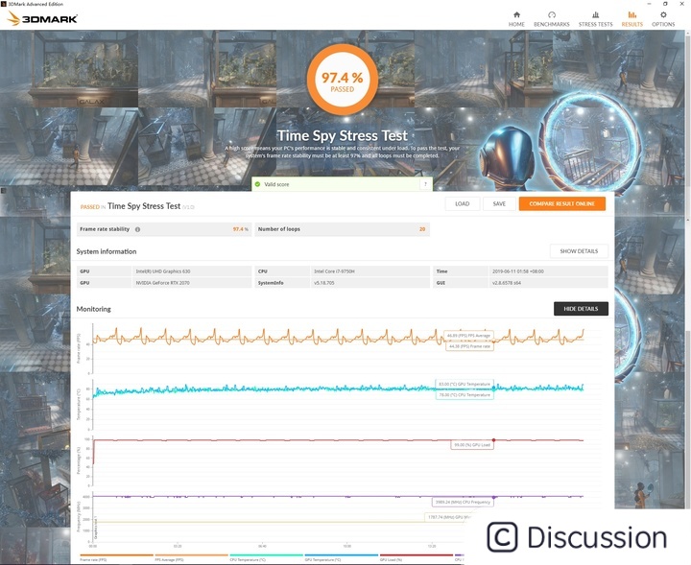Click the green valid score checkmark
Viewport: 691px width, 565px height.
point(258,184)
